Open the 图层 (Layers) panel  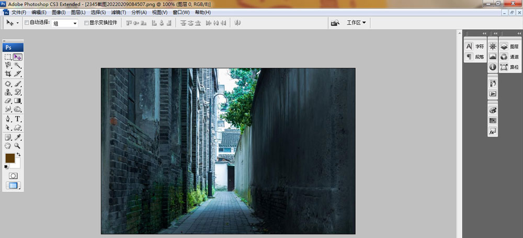(x=510, y=47)
